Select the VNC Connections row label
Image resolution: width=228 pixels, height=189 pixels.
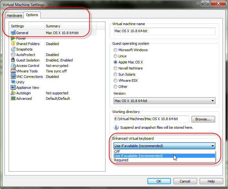point(30,77)
